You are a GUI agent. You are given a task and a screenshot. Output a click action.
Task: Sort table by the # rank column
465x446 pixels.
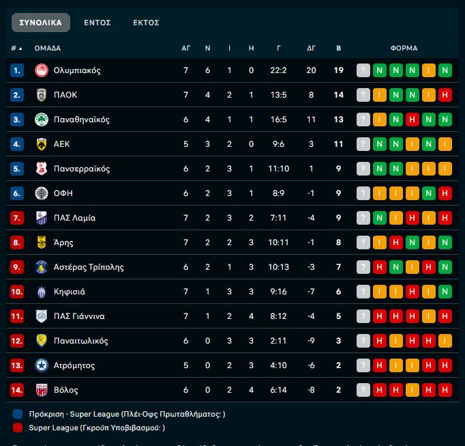[x=16, y=48]
